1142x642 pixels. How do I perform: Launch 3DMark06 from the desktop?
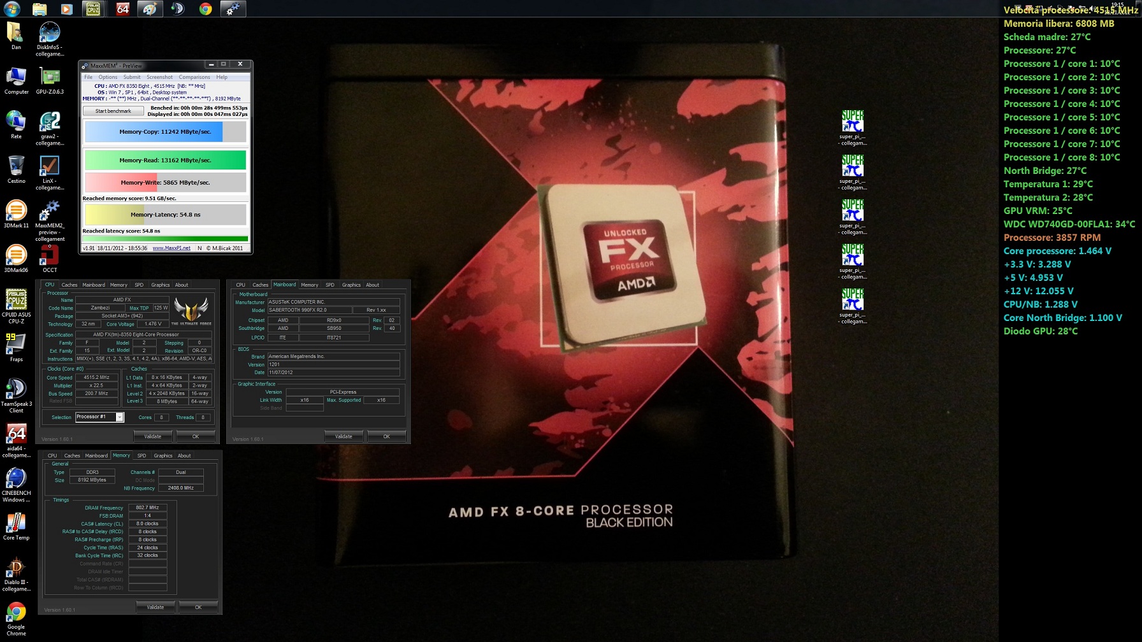[16, 259]
